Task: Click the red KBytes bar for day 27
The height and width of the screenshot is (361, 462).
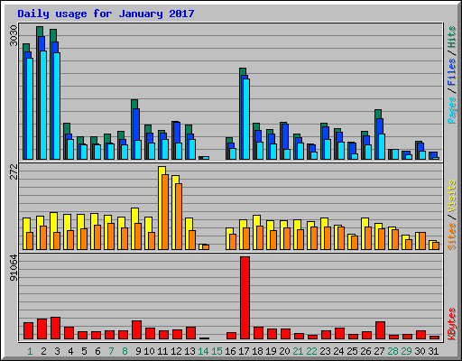Action: (380, 330)
